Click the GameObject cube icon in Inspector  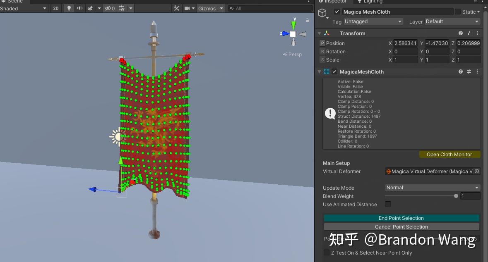pos(322,13)
